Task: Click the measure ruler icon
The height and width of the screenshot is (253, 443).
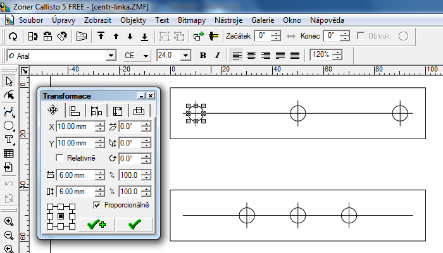Action: pyautogui.click(x=214, y=36)
